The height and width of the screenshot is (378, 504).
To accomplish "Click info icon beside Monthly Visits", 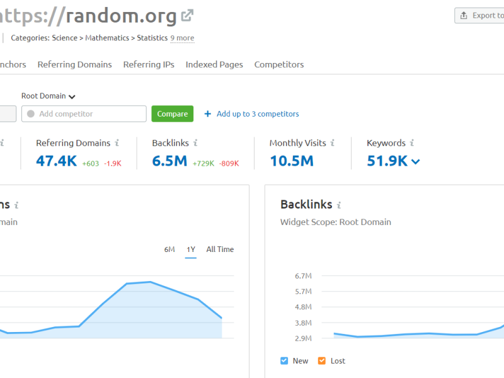I will click(x=332, y=144).
